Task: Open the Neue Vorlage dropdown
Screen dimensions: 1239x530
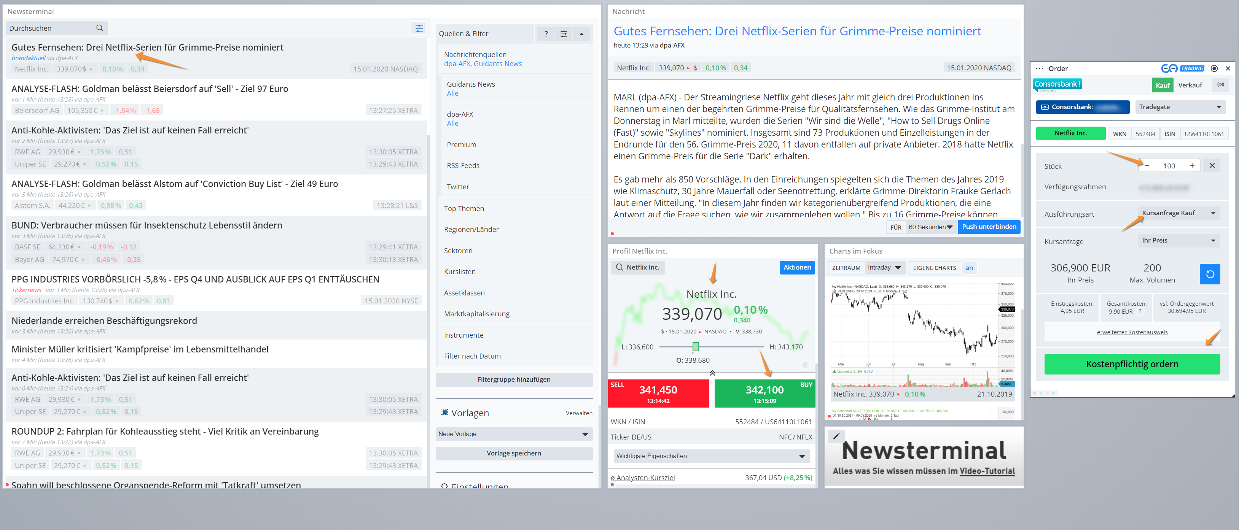Action: click(x=513, y=433)
